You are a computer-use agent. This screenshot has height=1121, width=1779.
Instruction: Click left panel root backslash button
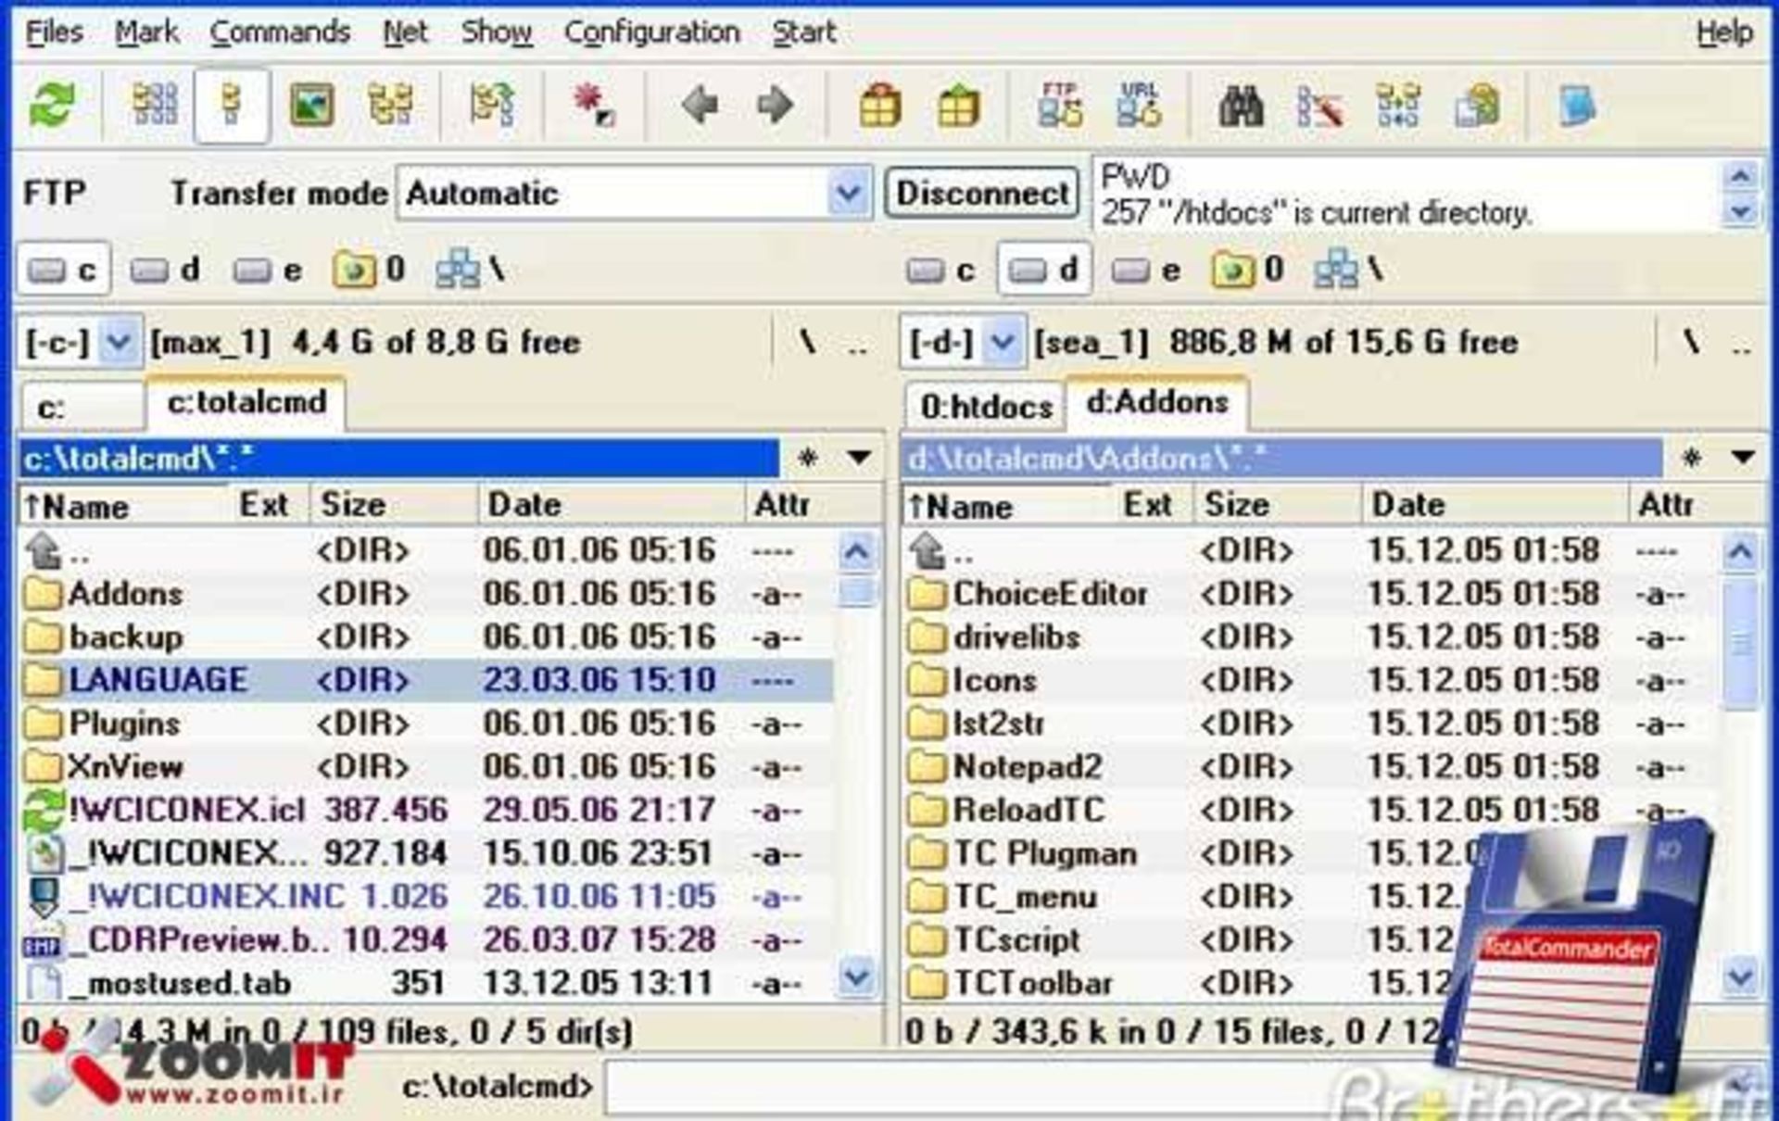click(x=808, y=343)
